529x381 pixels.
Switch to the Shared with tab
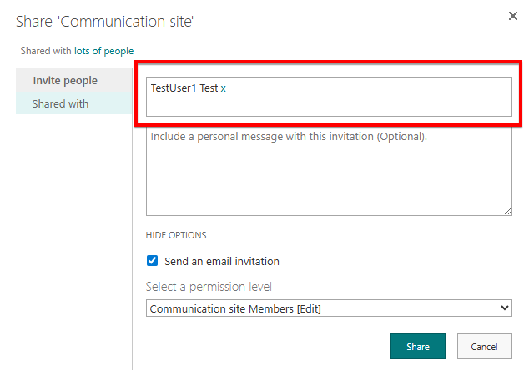coord(60,104)
